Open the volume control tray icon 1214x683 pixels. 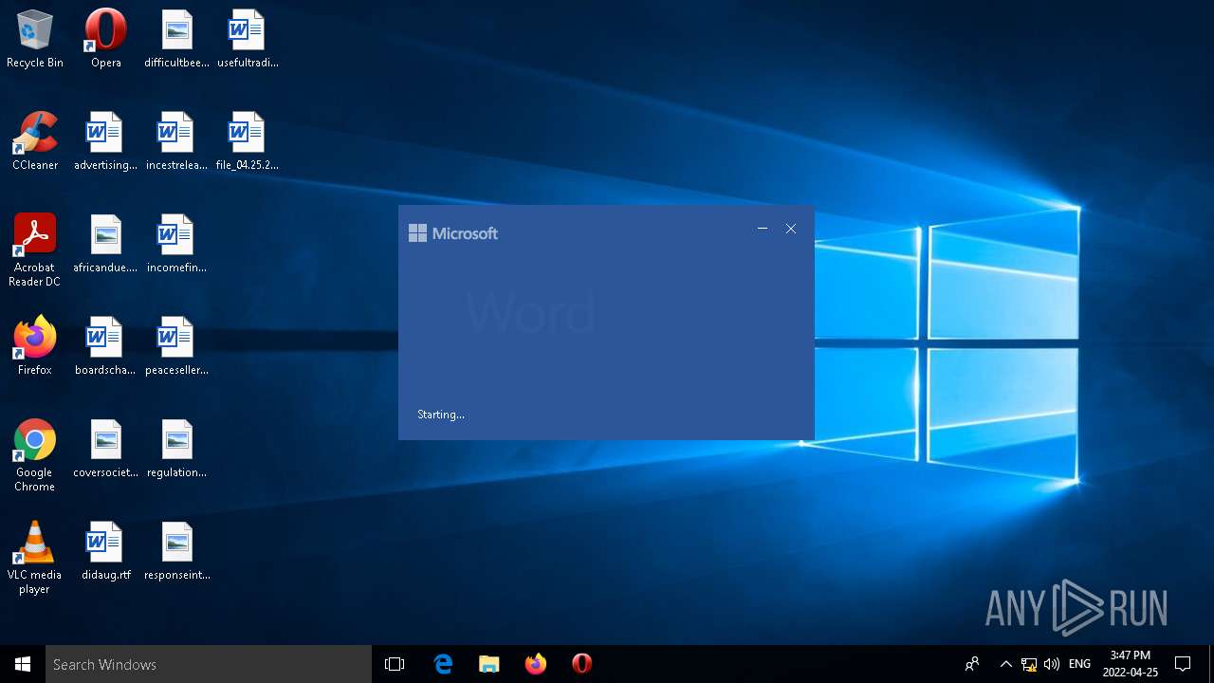1051,664
